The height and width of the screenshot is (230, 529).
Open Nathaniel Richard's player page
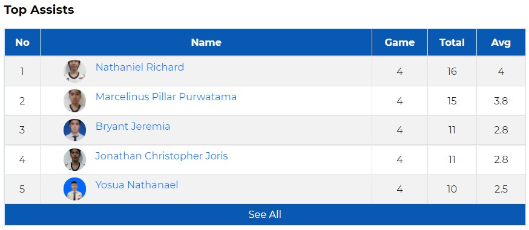pyautogui.click(x=140, y=67)
